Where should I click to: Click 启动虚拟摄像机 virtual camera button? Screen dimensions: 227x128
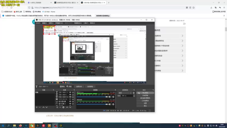point(145,98)
